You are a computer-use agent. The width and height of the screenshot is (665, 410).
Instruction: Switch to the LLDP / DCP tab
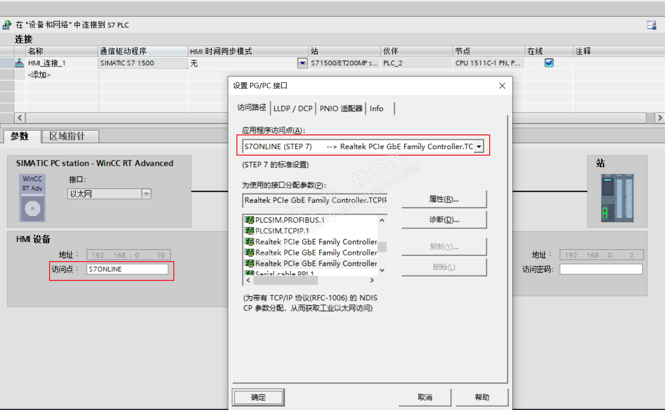[x=293, y=108]
